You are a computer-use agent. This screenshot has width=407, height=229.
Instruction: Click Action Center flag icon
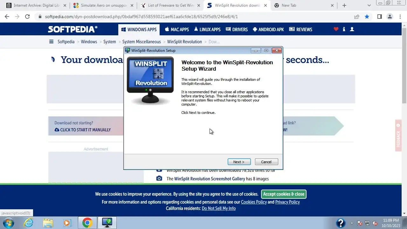(360, 223)
